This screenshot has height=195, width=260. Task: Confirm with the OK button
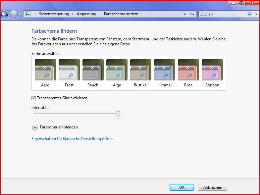click(182, 187)
